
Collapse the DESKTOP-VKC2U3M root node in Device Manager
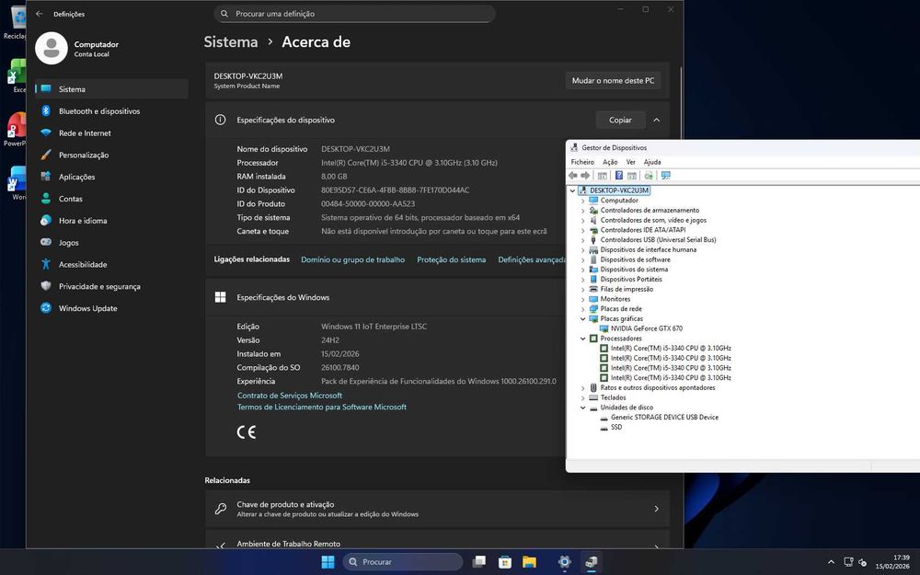pos(572,190)
